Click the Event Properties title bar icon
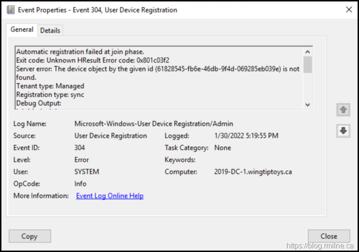The height and width of the screenshot is (252, 359). point(11,10)
